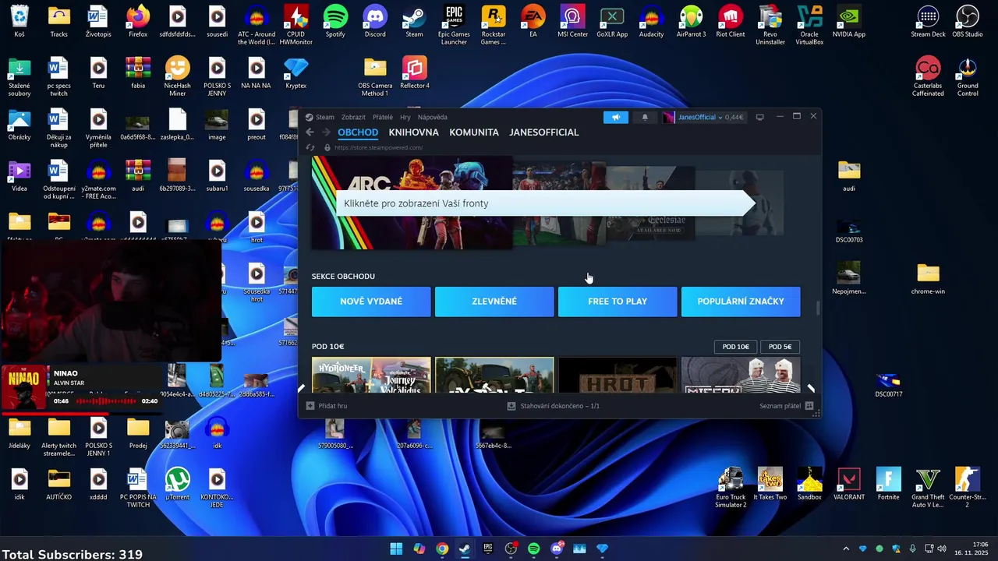998x561 pixels.
Task: Reload the Steam store page
Action: [310, 147]
